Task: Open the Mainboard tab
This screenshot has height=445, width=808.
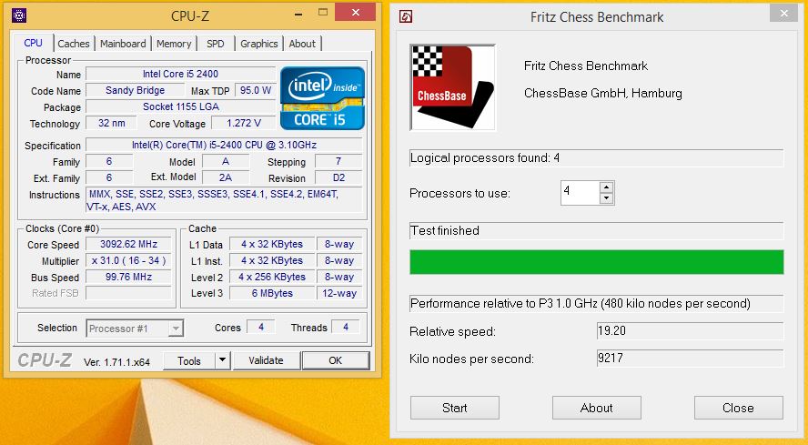Action: click(123, 44)
